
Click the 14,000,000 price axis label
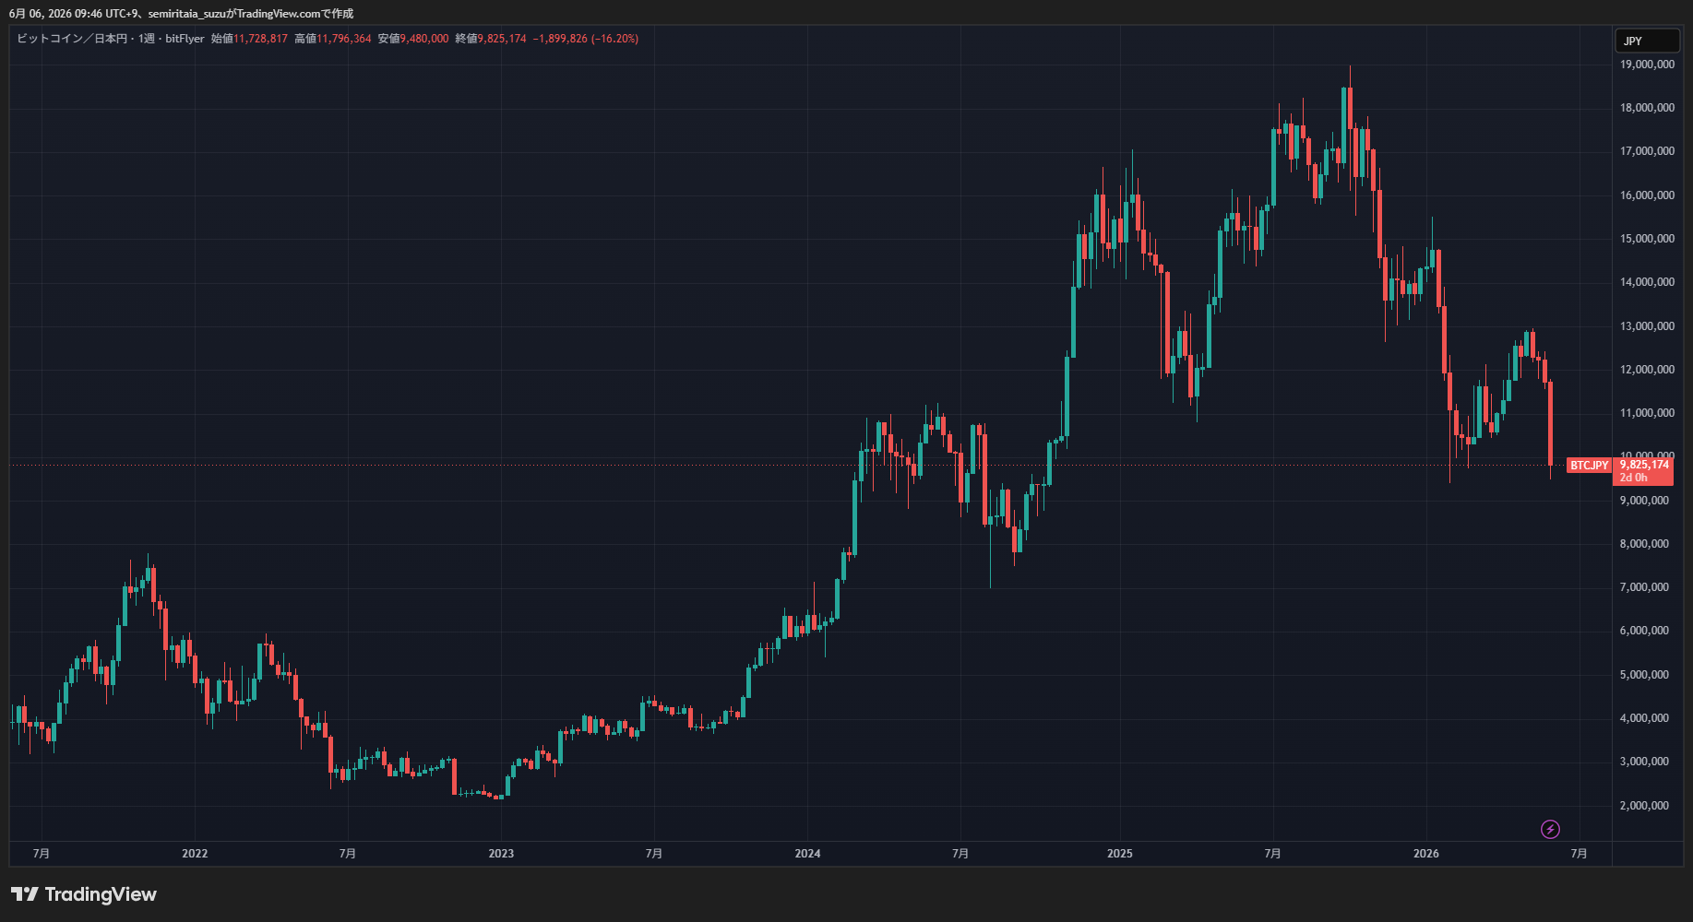pos(1647,282)
